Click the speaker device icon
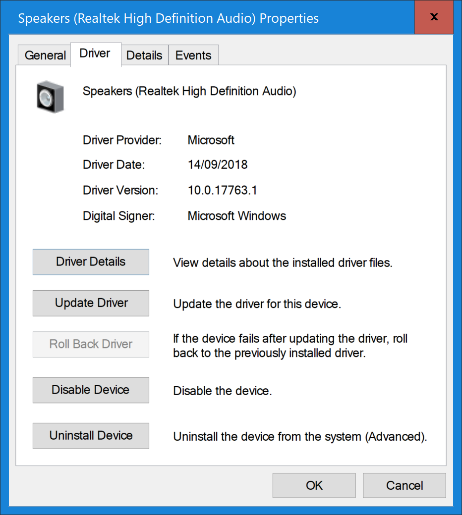The width and height of the screenshot is (462, 515). pos(50,97)
